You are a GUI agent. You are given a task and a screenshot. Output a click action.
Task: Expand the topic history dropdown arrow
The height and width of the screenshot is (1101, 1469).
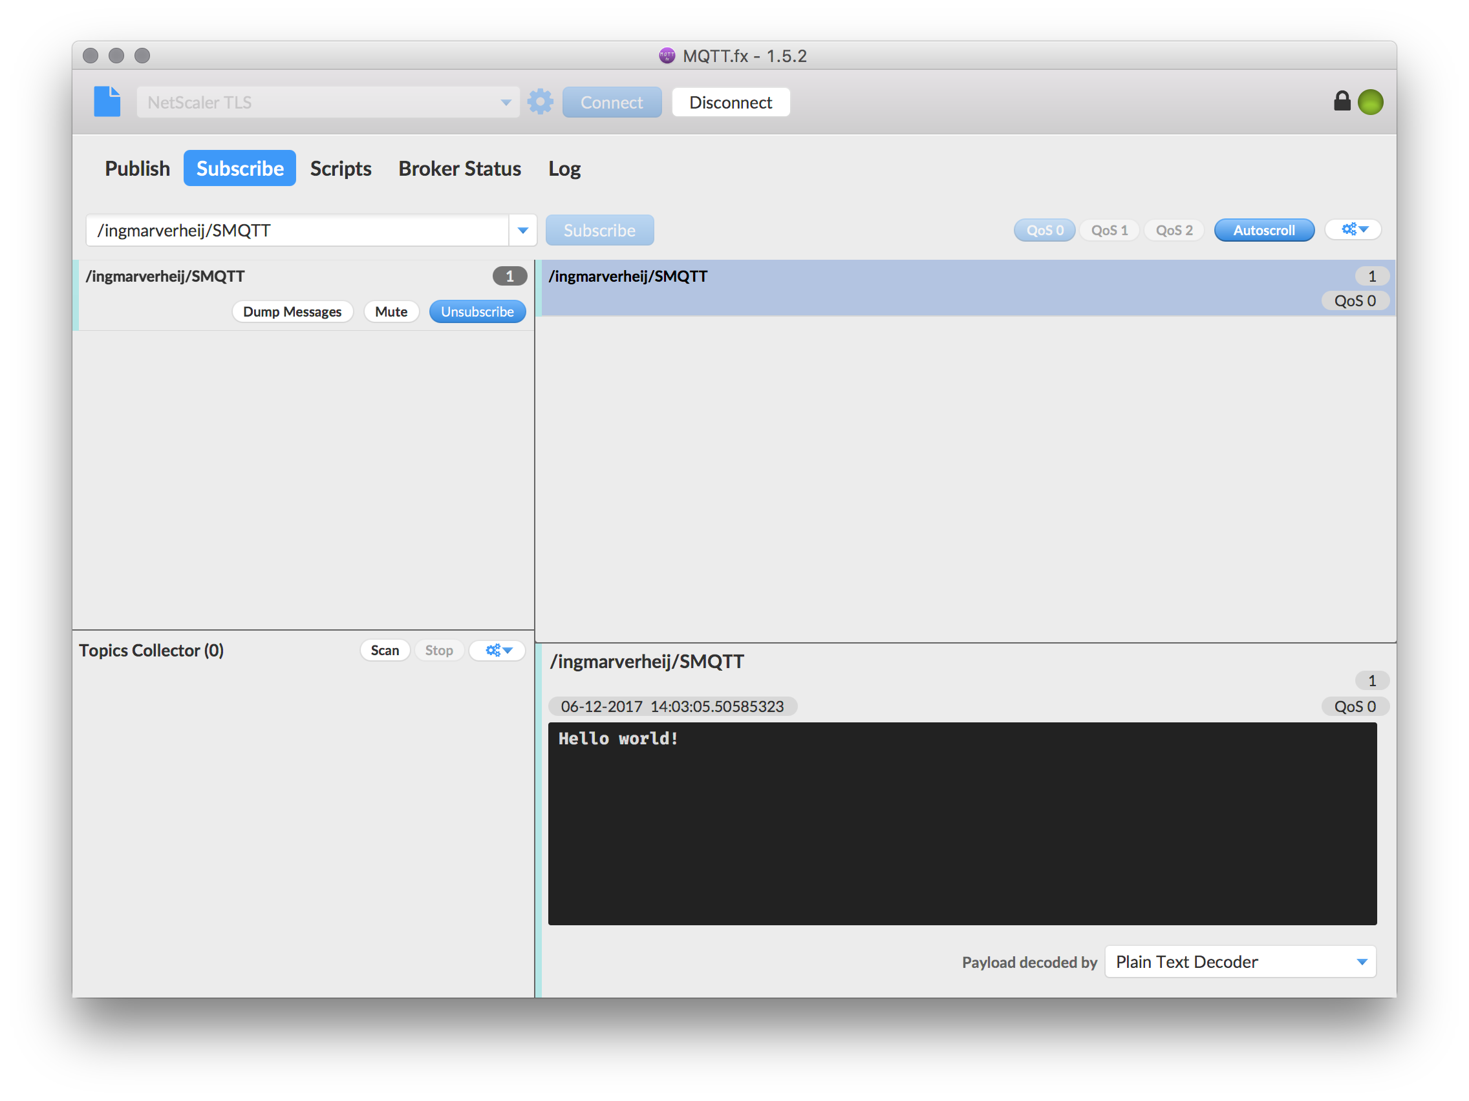(522, 230)
